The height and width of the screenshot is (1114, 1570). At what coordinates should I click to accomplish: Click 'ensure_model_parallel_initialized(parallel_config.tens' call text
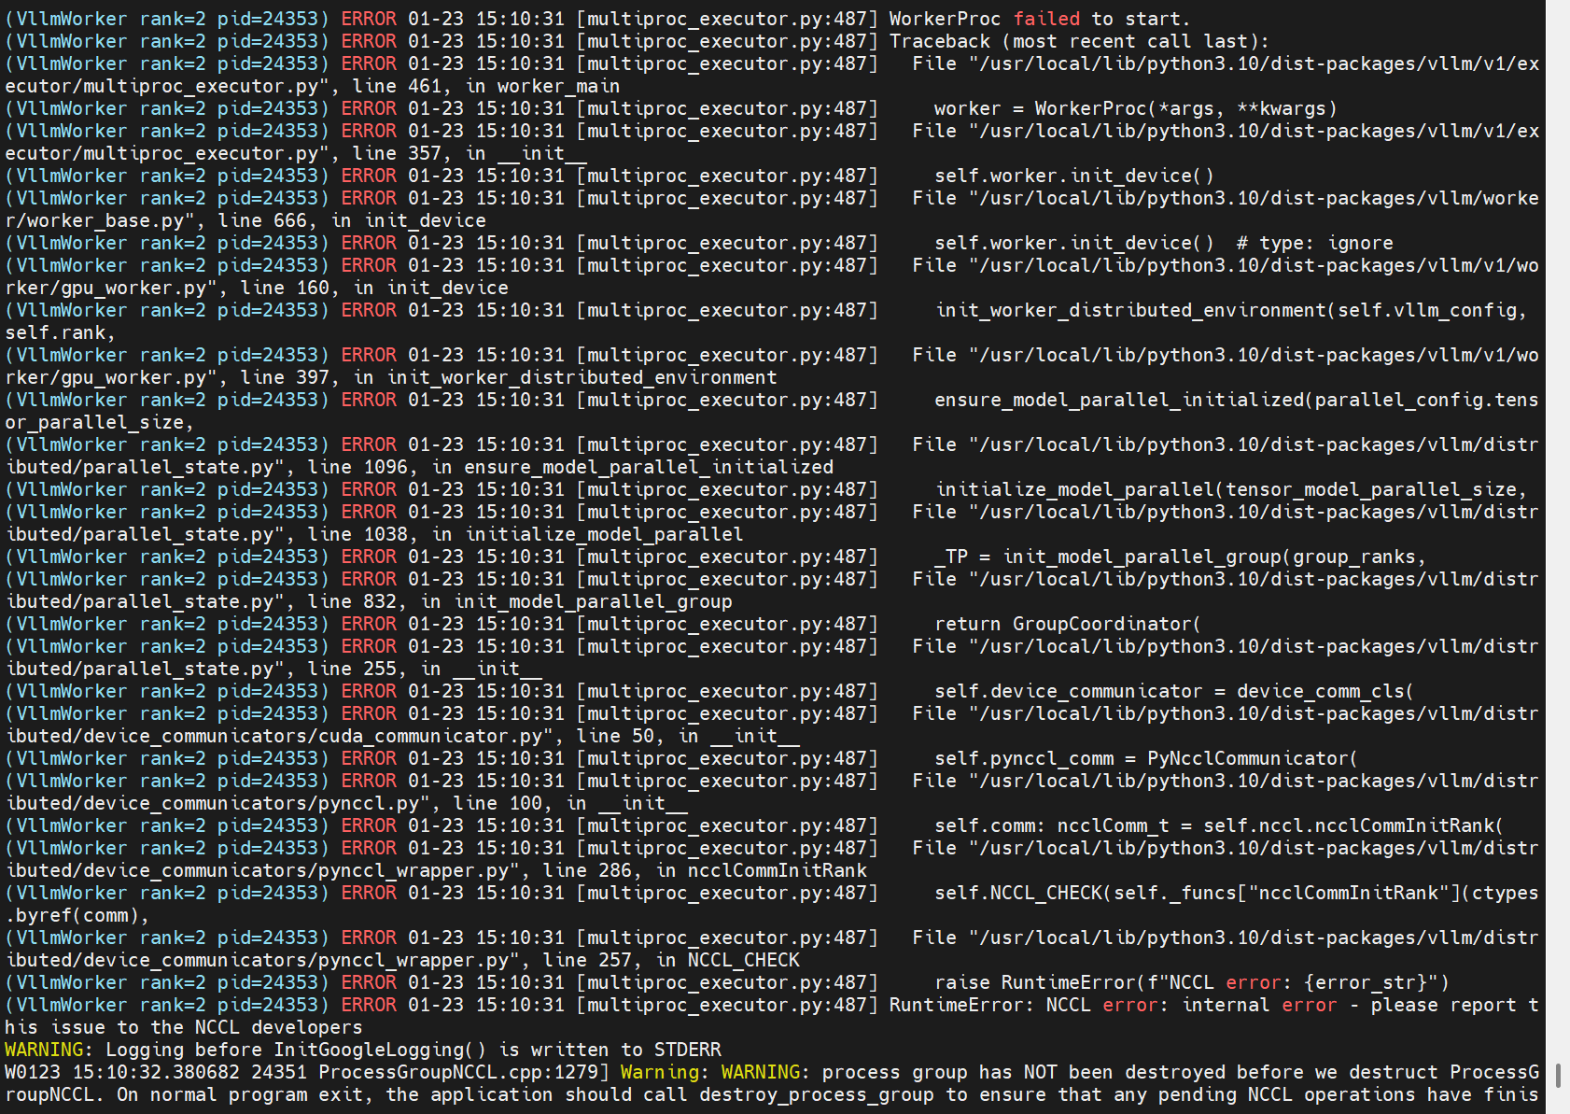pyautogui.click(x=1237, y=400)
